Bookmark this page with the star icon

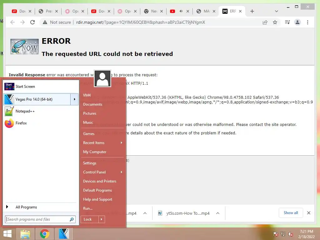coord(275,22)
